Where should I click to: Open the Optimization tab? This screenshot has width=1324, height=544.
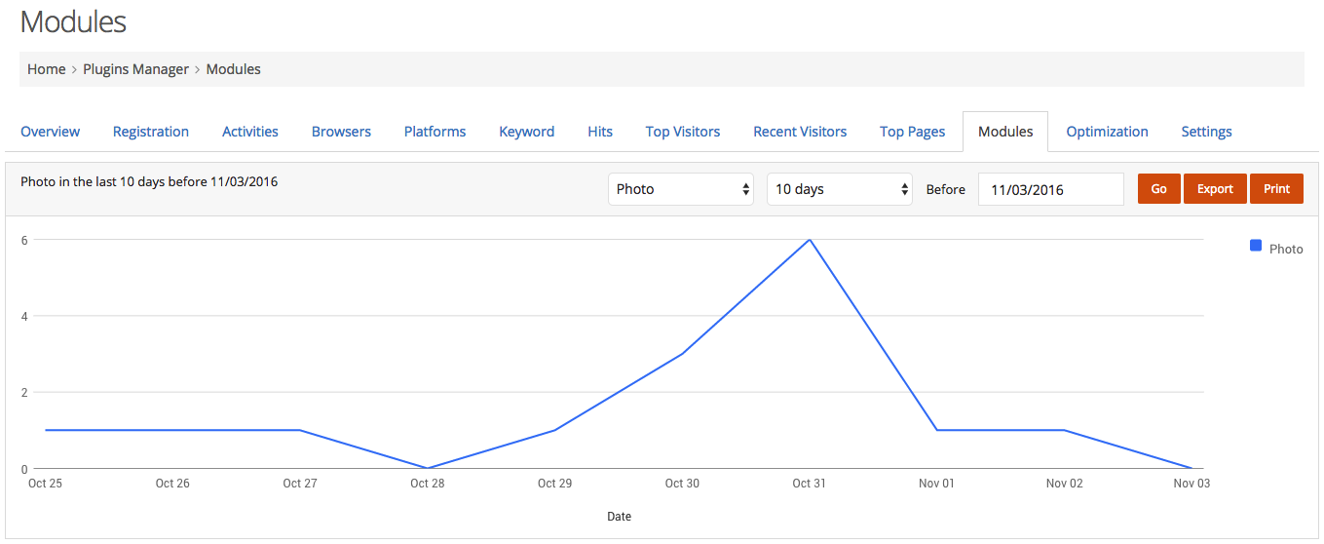(x=1107, y=132)
